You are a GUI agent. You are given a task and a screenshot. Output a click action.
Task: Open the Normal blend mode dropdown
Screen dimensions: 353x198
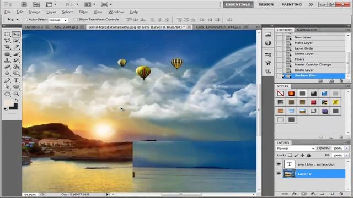[x=296, y=148]
